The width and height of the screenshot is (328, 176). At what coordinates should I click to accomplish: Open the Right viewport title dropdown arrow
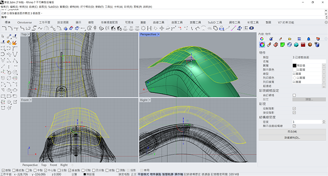tap(149, 100)
